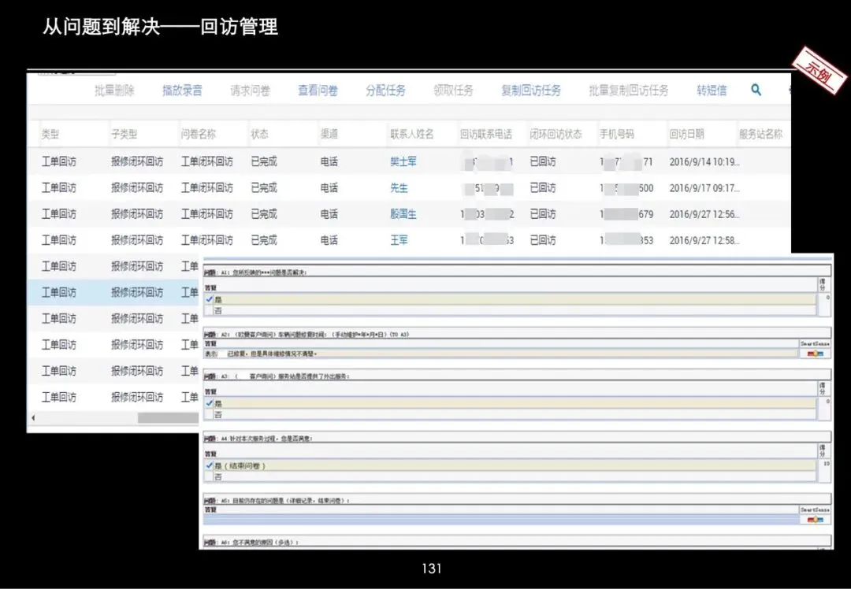The image size is (851, 589).
Task: Click 电话 channel in 殷国生 row
Action: [x=329, y=213]
